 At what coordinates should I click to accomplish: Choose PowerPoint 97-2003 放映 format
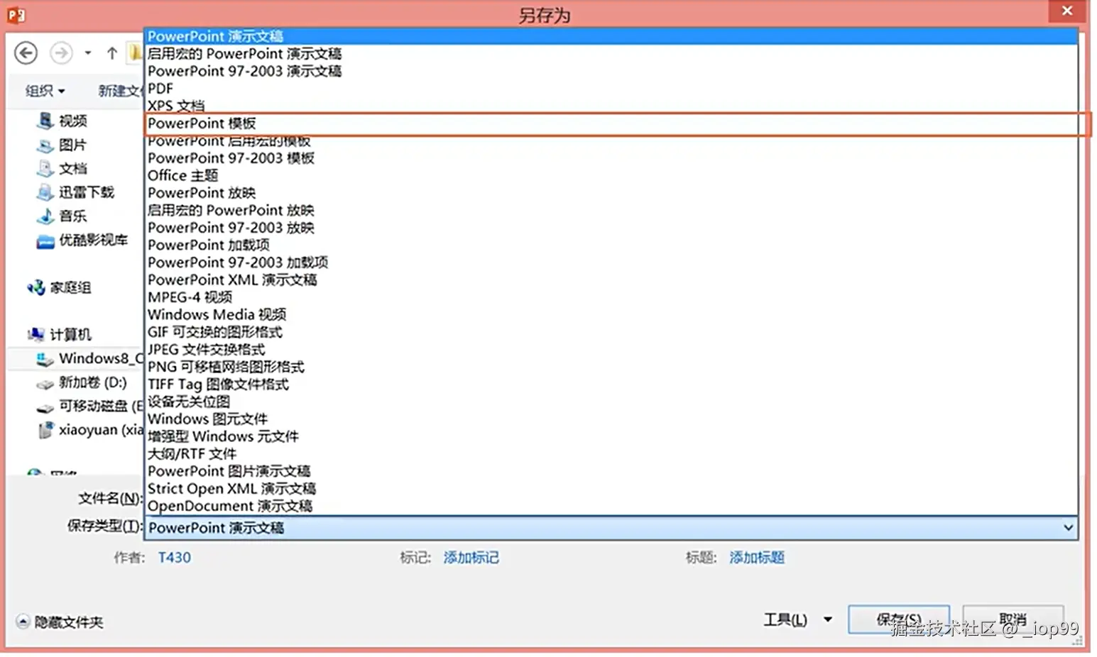click(x=611, y=227)
